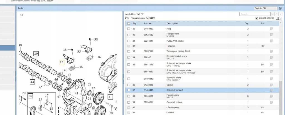
Task: Tick checkbox for Fig. 35 Solenoid 36011258
Action: pyautogui.click(x=129, y=64)
